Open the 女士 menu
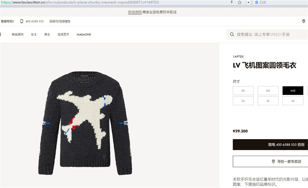 (34, 35)
